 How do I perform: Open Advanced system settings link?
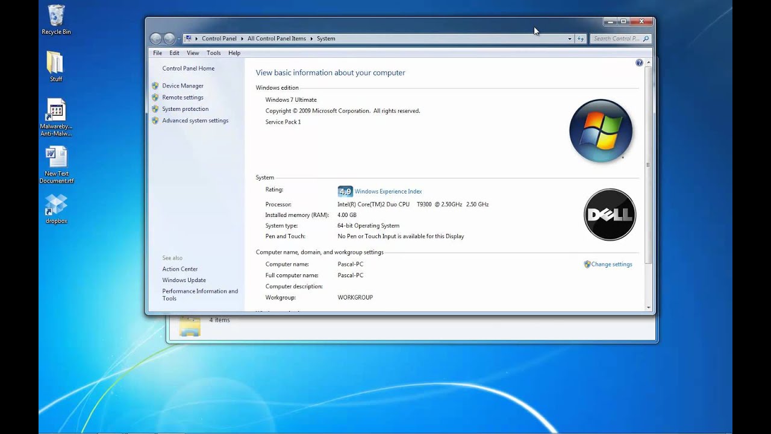coord(195,121)
